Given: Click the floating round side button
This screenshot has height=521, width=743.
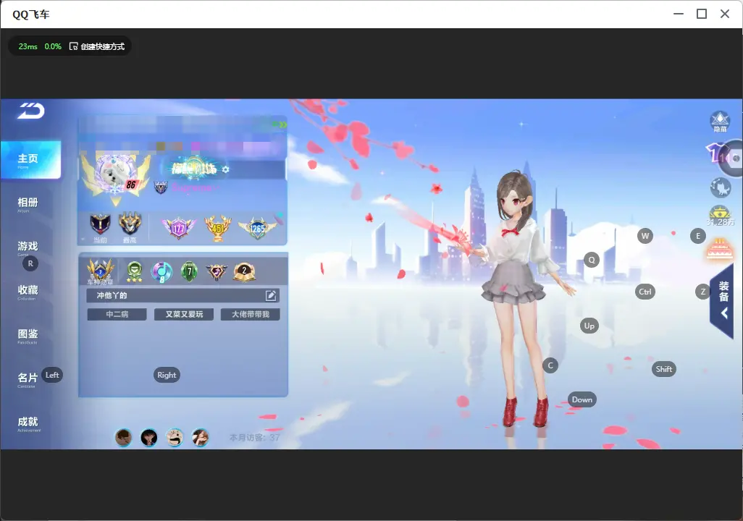Looking at the screenshot, I should (734, 158).
